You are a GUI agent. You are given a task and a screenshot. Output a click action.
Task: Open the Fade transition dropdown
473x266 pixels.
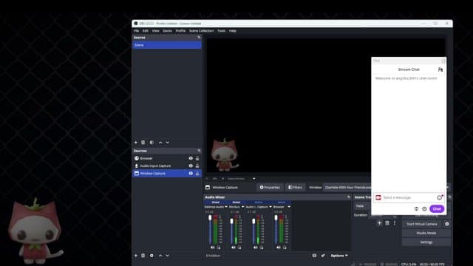point(363,206)
